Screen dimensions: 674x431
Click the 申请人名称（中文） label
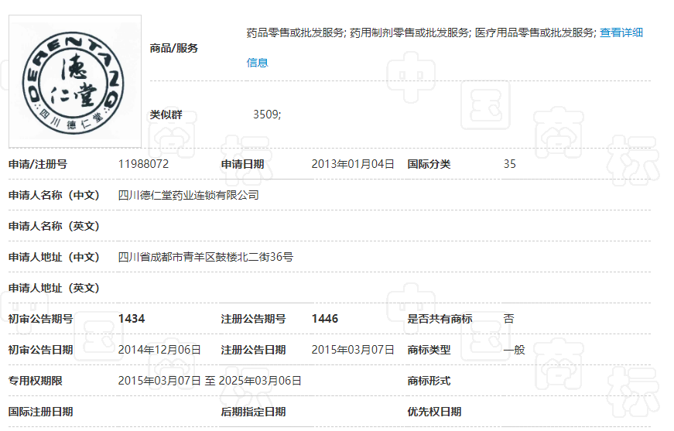(x=54, y=195)
